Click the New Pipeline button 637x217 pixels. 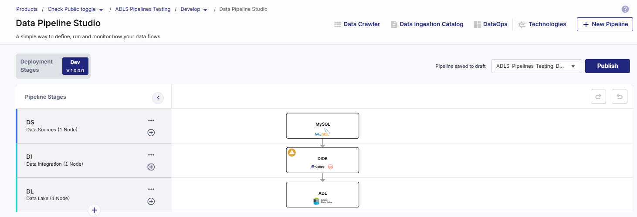pyautogui.click(x=605, y=24)
